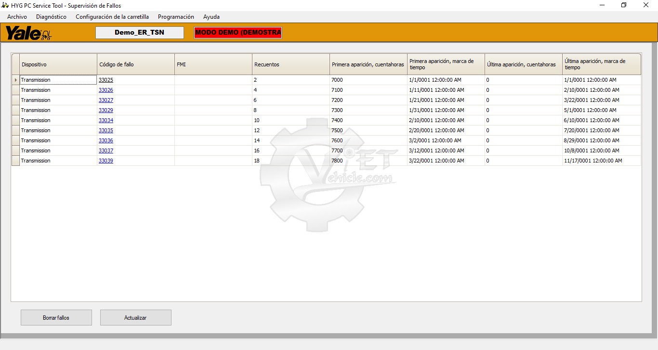Click fault code 33039 link

(x=106, y=161)
